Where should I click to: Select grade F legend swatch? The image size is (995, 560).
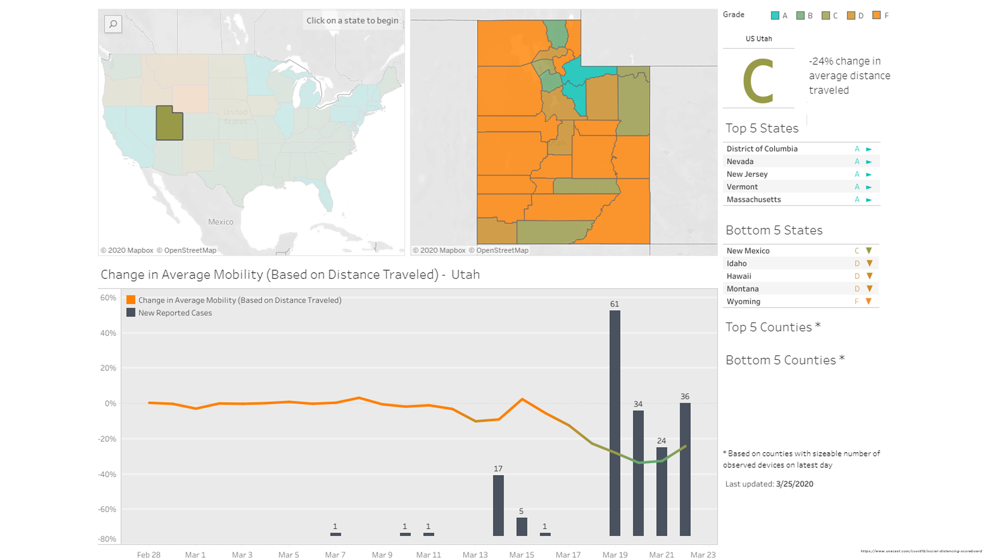pyautogui.click(x=876, y=16)
